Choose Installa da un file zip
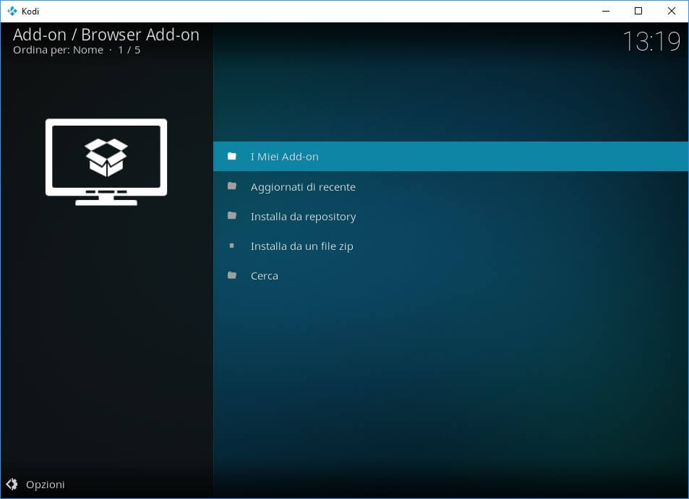 point(451,246)
